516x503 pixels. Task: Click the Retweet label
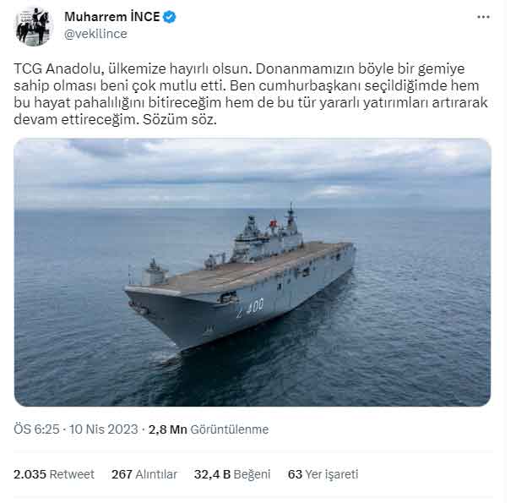coord(72,474)
